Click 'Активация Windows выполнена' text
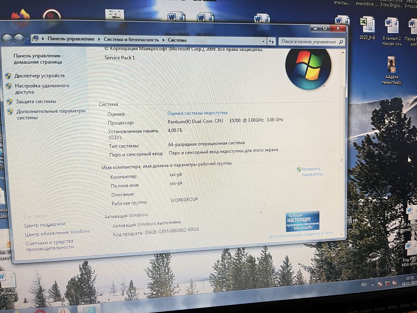Image resolution: width=417 pixels, height=313 pixels. pyautogui.click(x=147, y=224)
